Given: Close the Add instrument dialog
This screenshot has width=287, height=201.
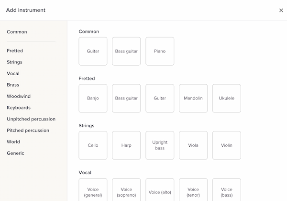Looking at the screenshot, I should 281,10.
